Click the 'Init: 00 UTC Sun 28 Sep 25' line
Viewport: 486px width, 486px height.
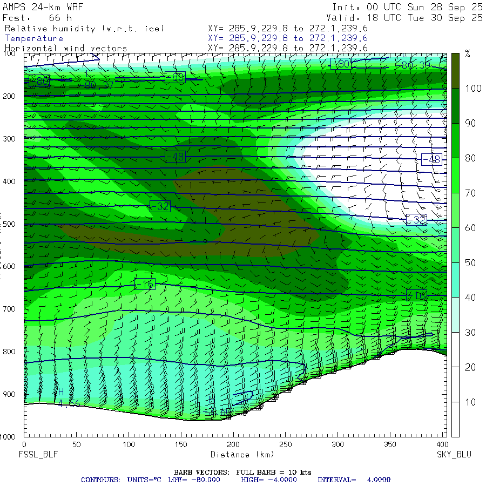click(x=407, y=7)
